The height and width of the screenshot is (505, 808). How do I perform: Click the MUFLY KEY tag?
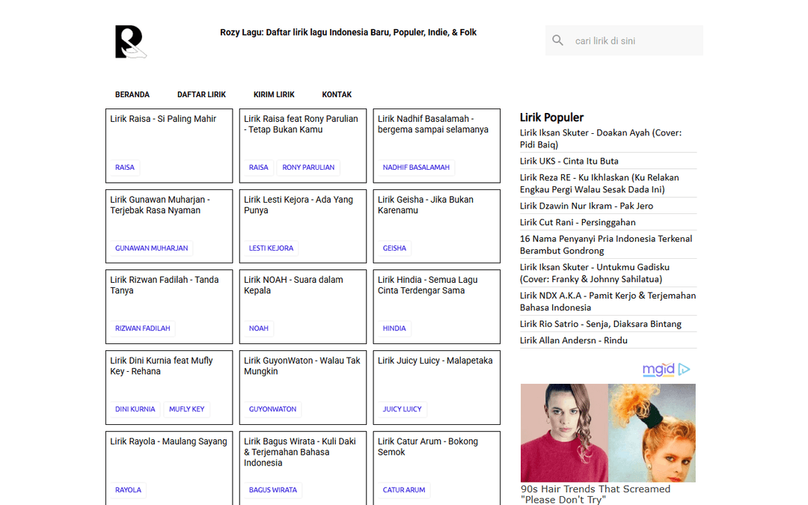186,409
